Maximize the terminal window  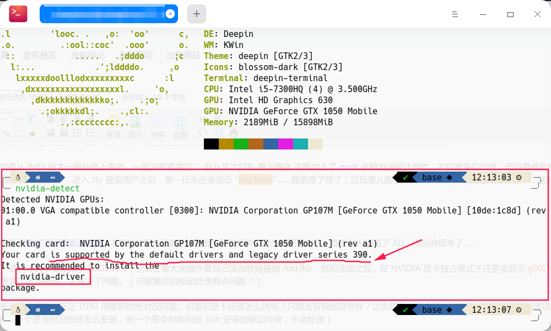click(510, 14)
